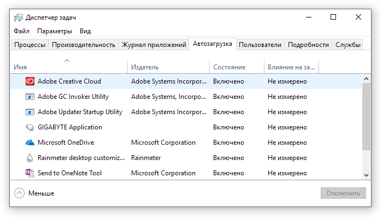Click Microsoft Corporation in the OneDrive row

pos(163,143)
